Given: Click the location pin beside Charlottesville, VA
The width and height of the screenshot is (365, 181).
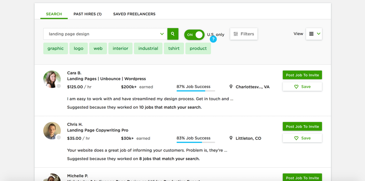Looking at the screenshot, I should [231, 87].
